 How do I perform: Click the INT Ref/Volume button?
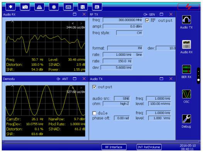point(149,147)
